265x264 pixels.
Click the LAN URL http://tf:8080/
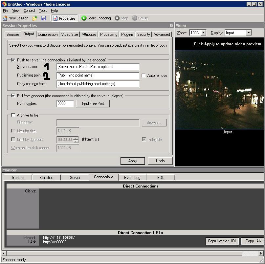click(x=54, y=242)
